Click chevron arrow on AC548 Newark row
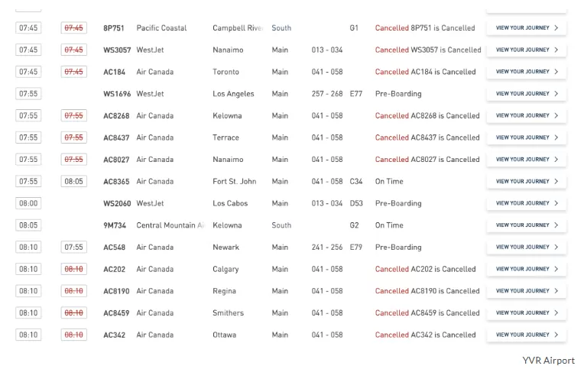Screen dimensions: 584x369 click(x=556, y=248)
